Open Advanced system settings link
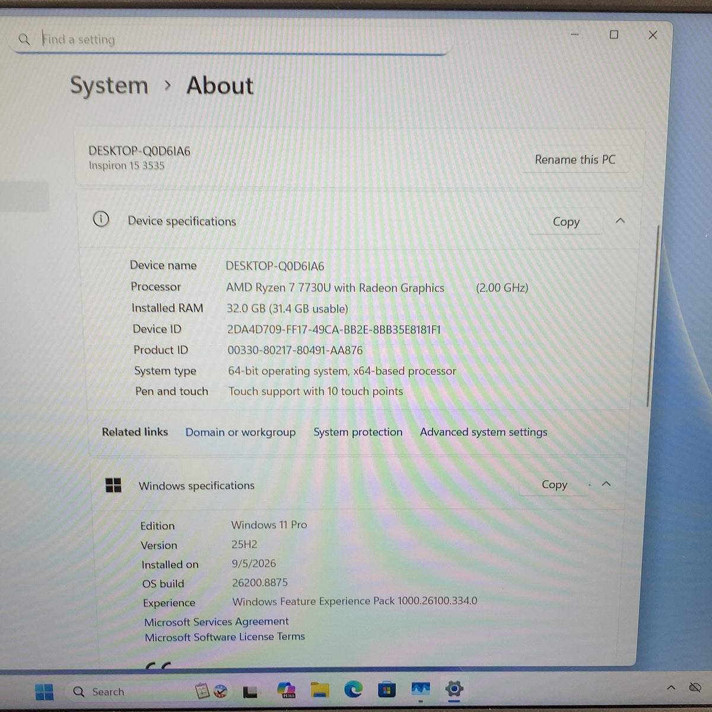The height and width of the screenshot is (712, 712). point(484,432)
